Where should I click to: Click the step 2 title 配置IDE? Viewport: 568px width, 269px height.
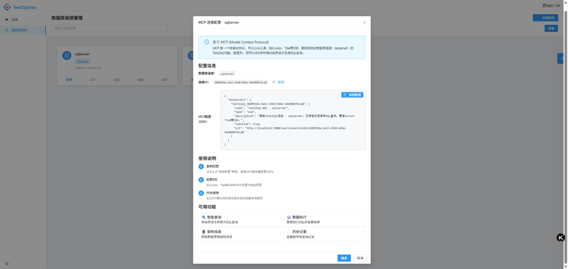click(212, 180)
